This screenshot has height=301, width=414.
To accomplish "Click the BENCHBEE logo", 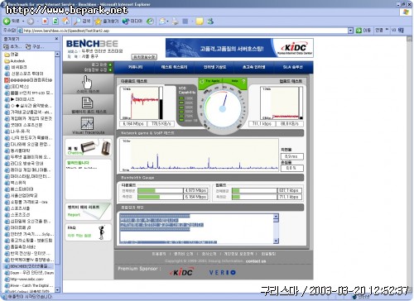I will [x=92, y=44].
